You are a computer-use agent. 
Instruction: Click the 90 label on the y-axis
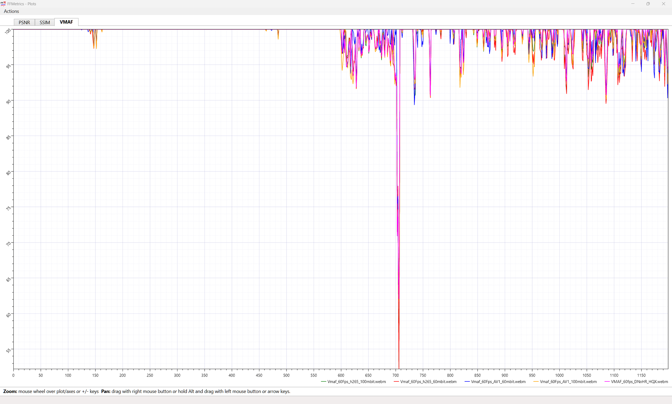(8, 102)
